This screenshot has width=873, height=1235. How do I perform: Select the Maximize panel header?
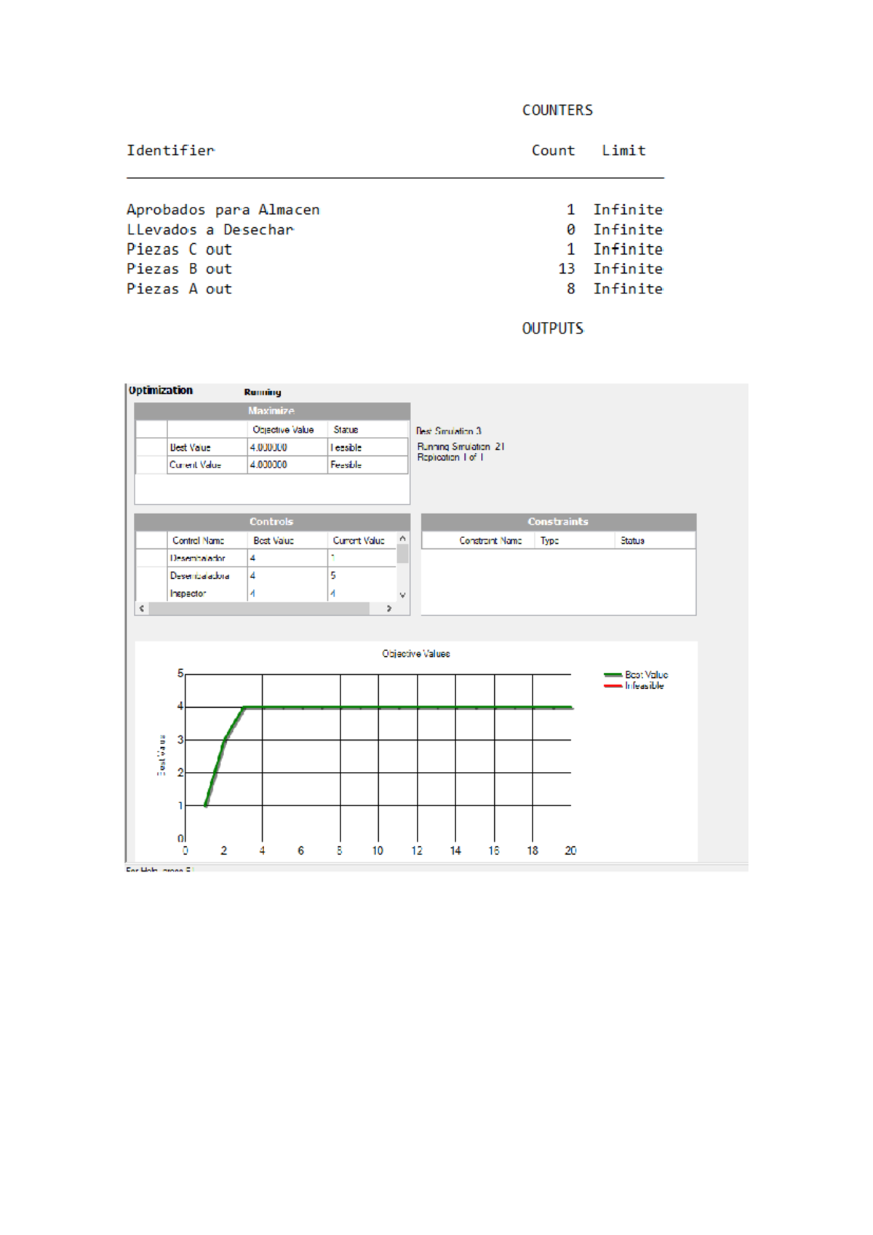coord(272,411)
